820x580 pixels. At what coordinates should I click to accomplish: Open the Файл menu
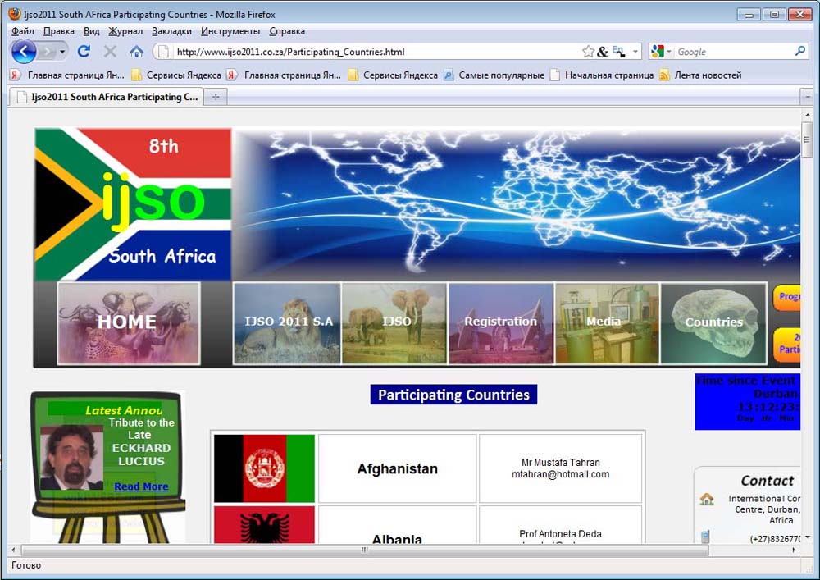(x=23, y=31)
